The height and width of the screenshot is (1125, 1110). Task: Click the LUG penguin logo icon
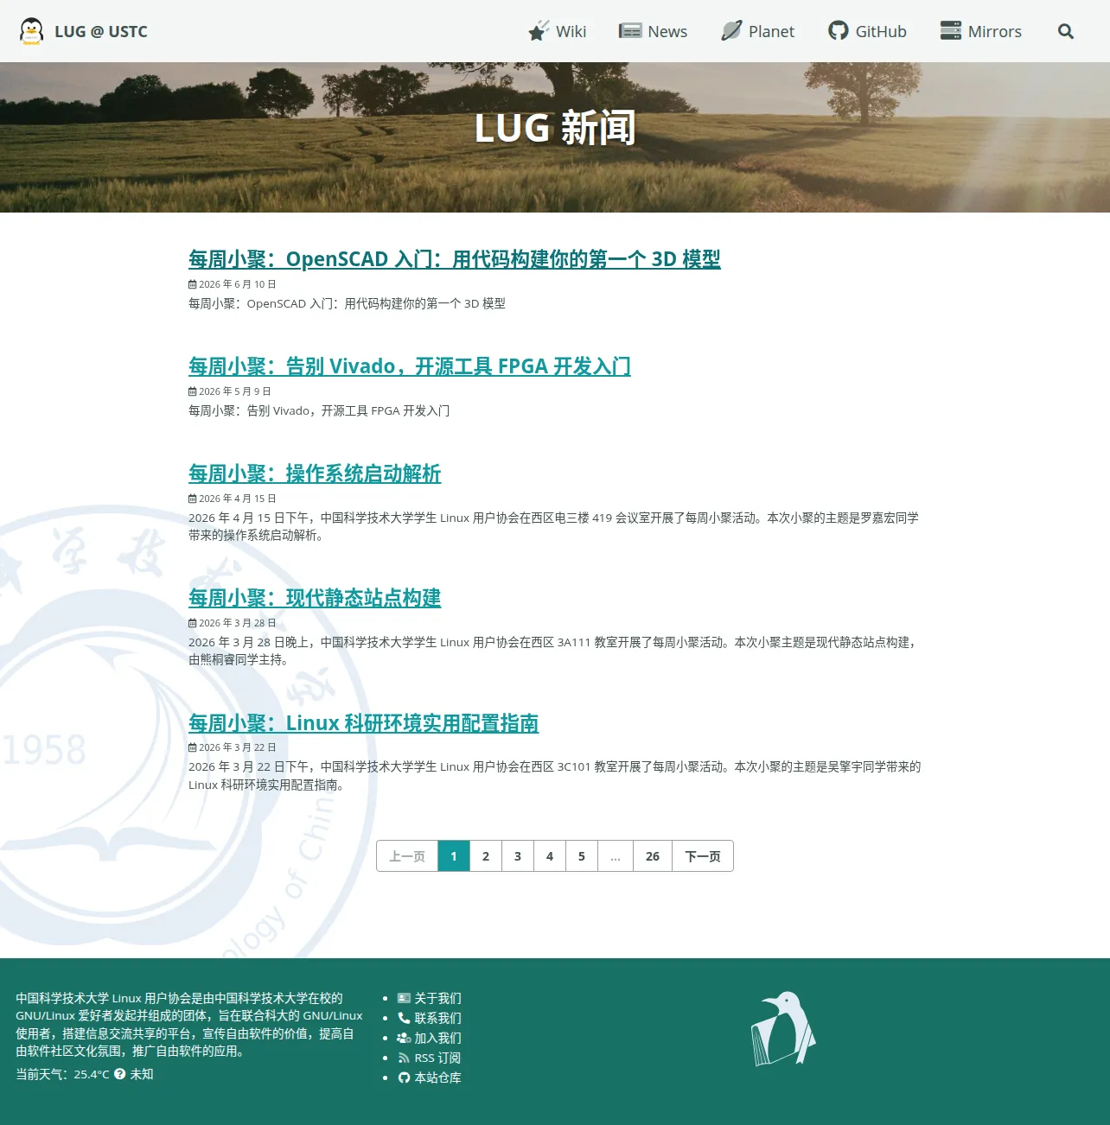coord(31,31)
